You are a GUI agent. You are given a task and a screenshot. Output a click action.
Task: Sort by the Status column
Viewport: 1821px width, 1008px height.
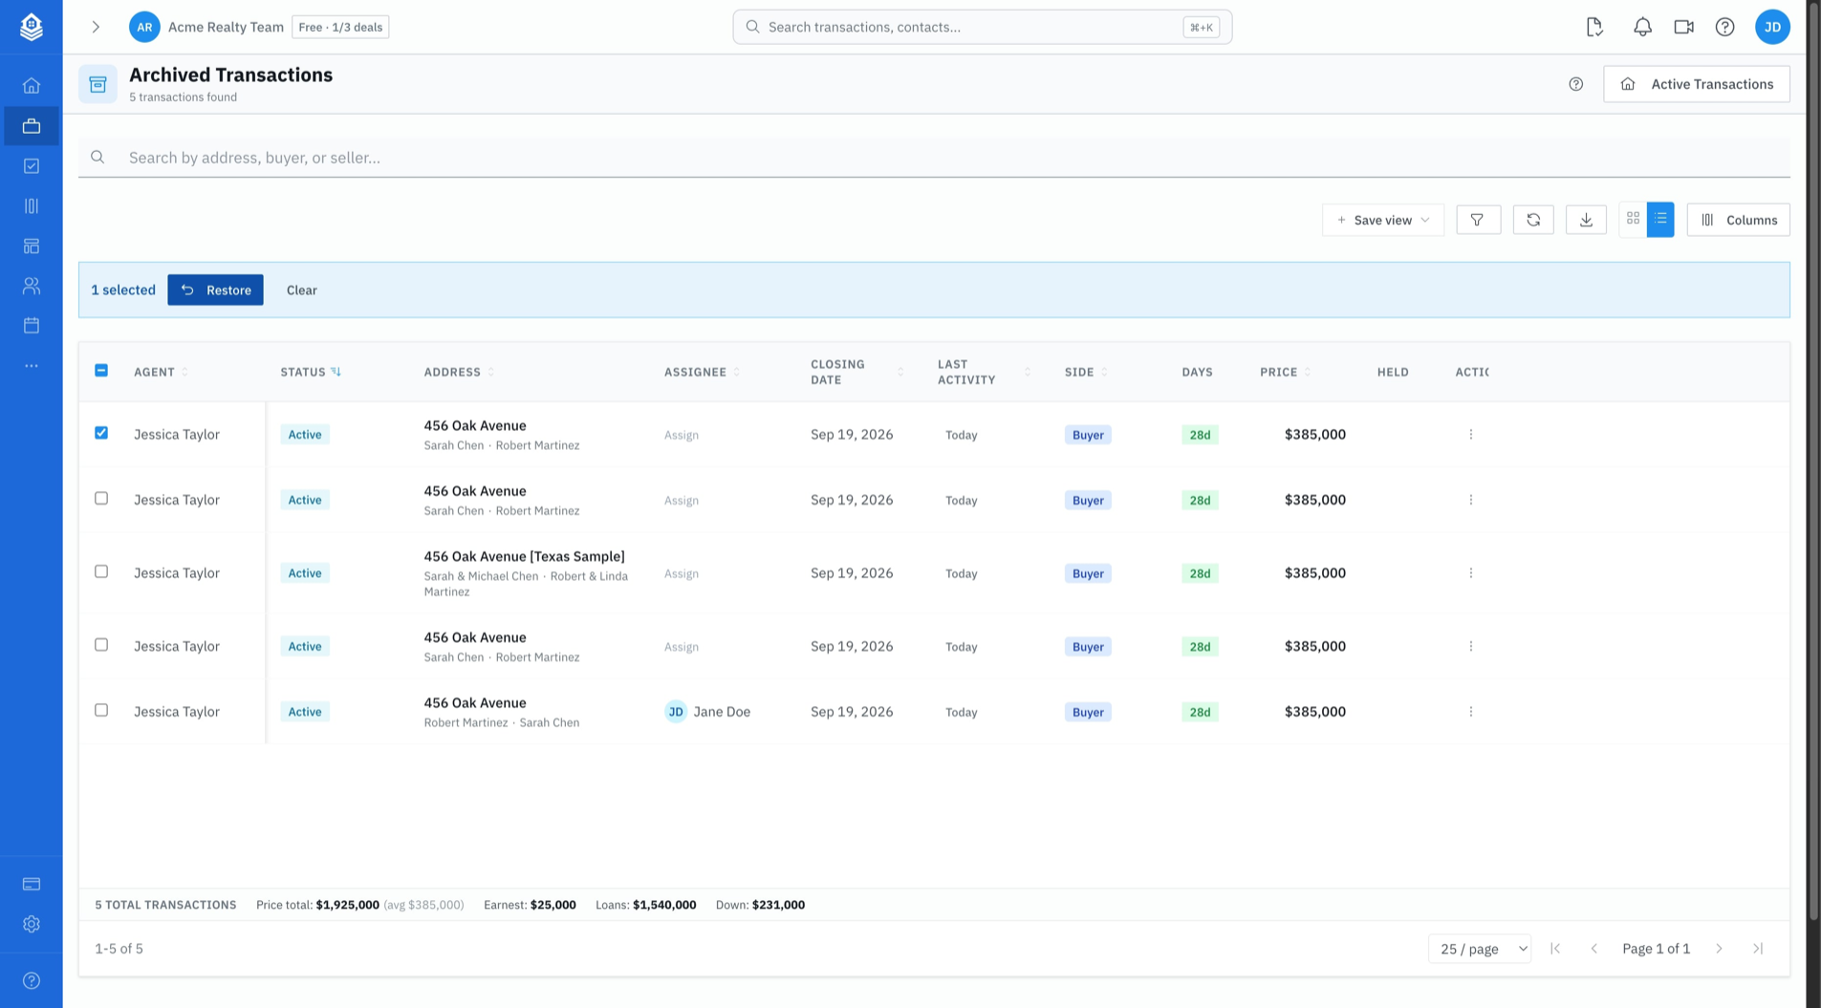click(311, 372)
